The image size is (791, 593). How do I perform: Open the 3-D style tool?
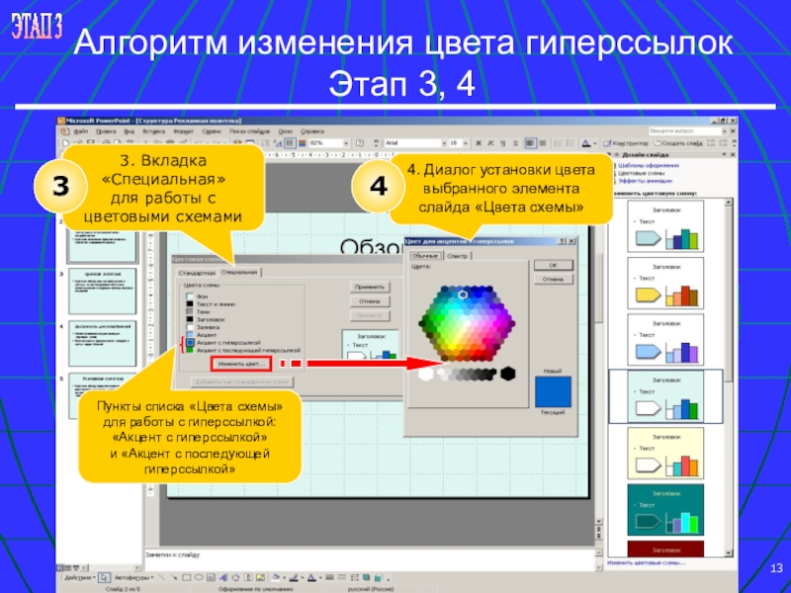379,578
